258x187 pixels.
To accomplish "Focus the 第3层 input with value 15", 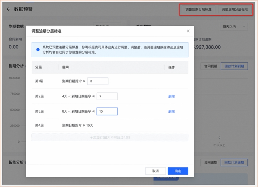I will point(107,111).
